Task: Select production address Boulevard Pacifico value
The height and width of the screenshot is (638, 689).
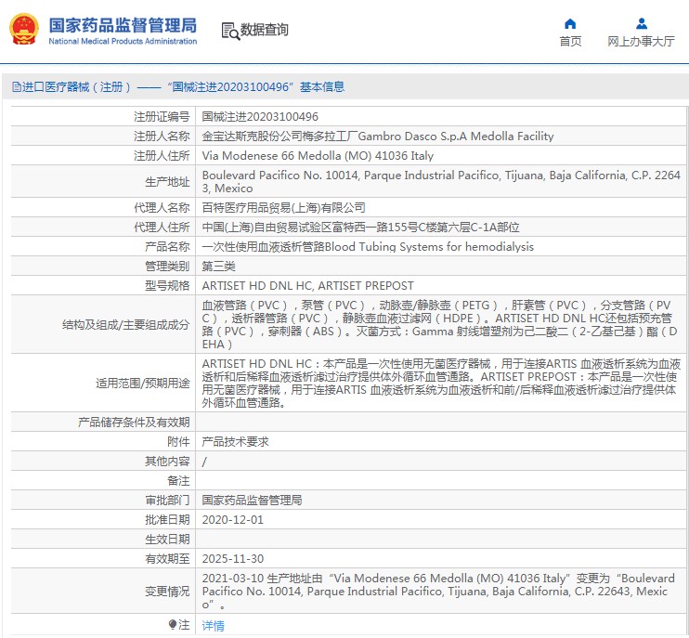Action: (x=441, y=181)
